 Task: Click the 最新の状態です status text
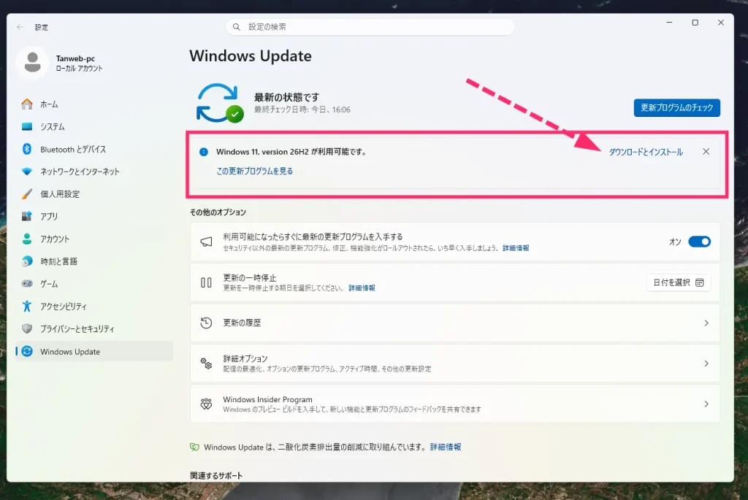286,97
